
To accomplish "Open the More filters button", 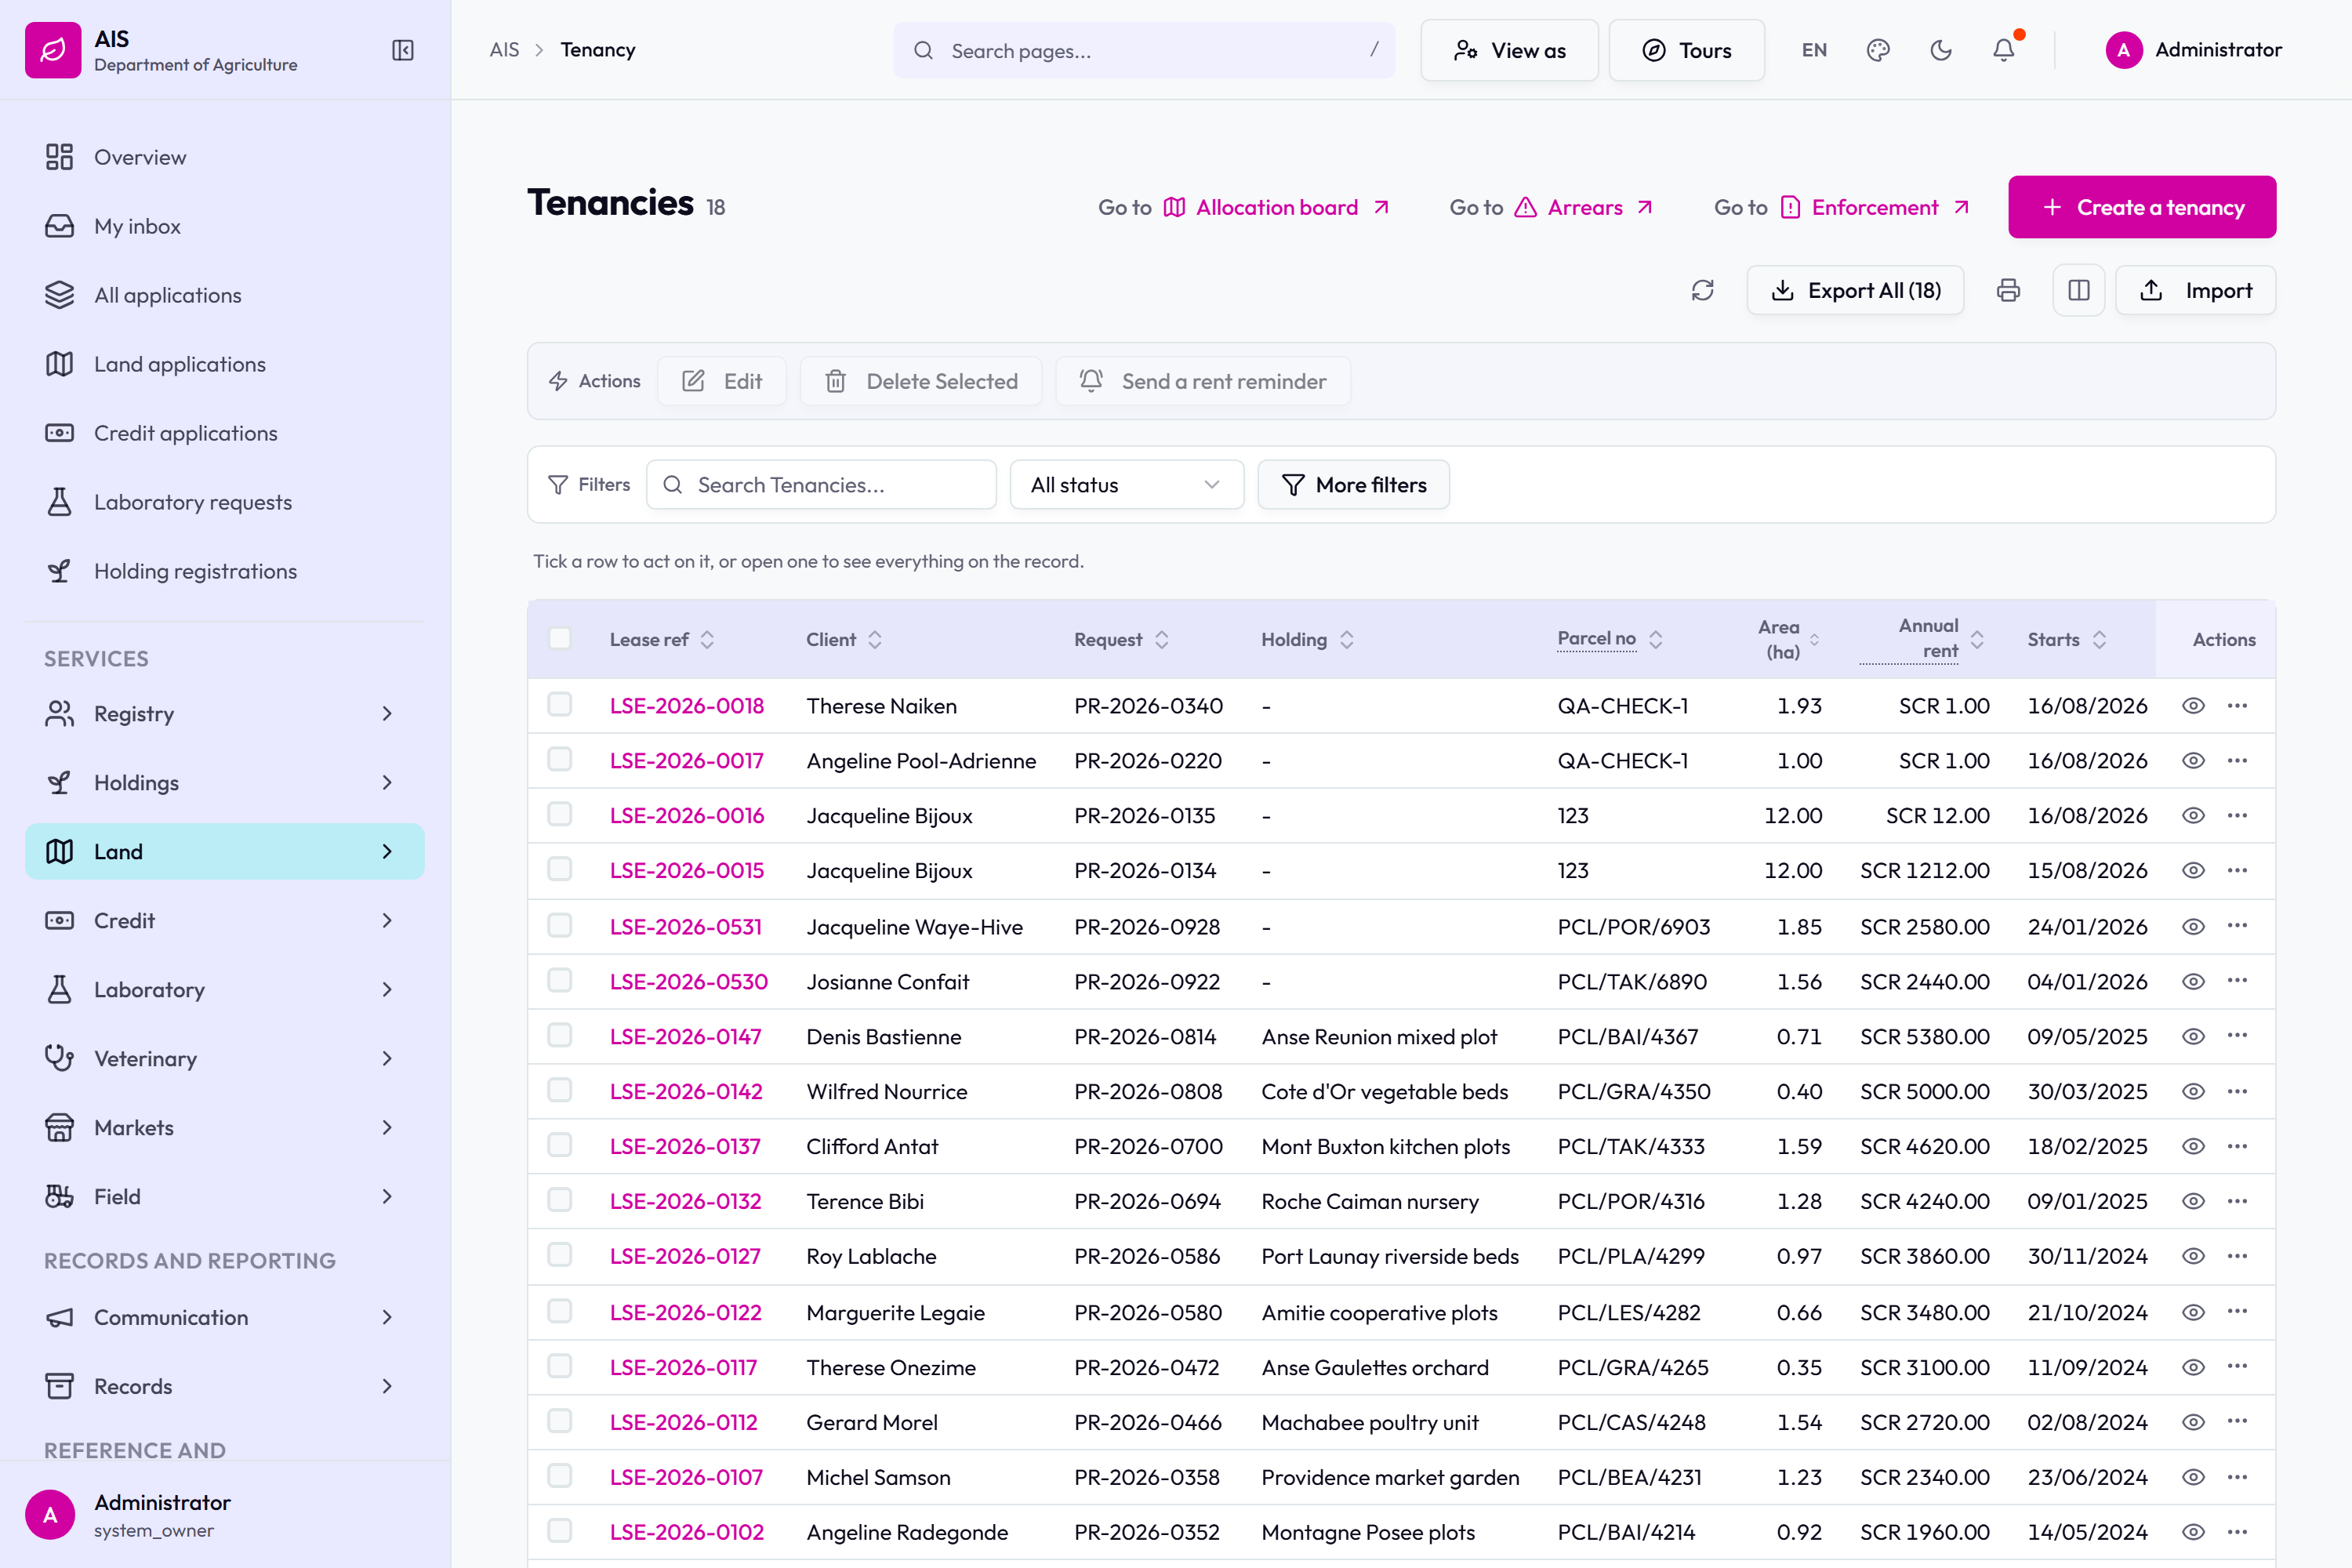I will tap(1353, 485).
